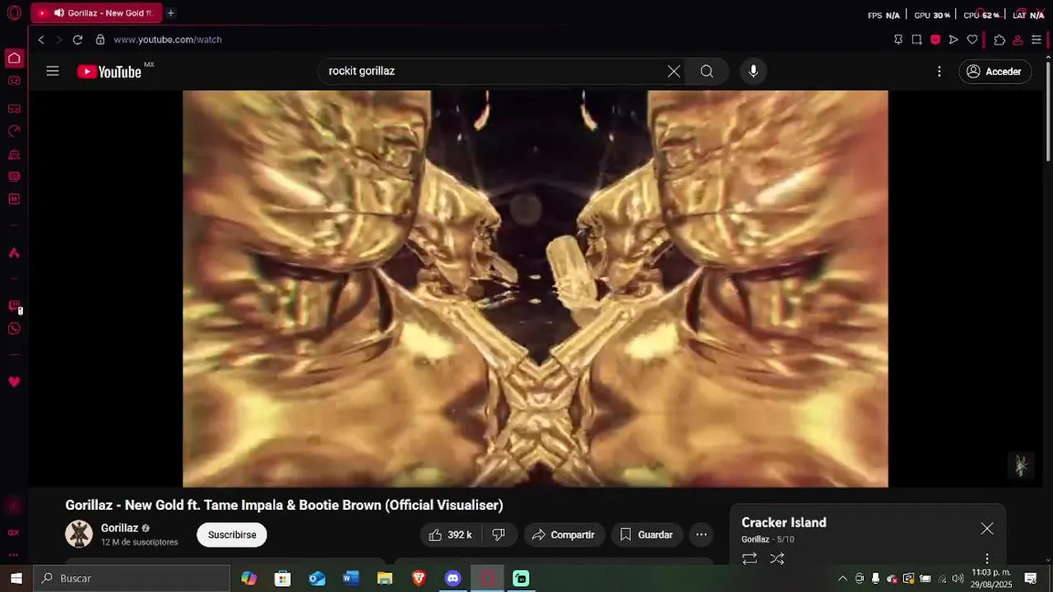Open the Gorillaz channel avatar
The width and height of the screenshot is (1053, 592).
pyautogui.click(x=79, y=534)
